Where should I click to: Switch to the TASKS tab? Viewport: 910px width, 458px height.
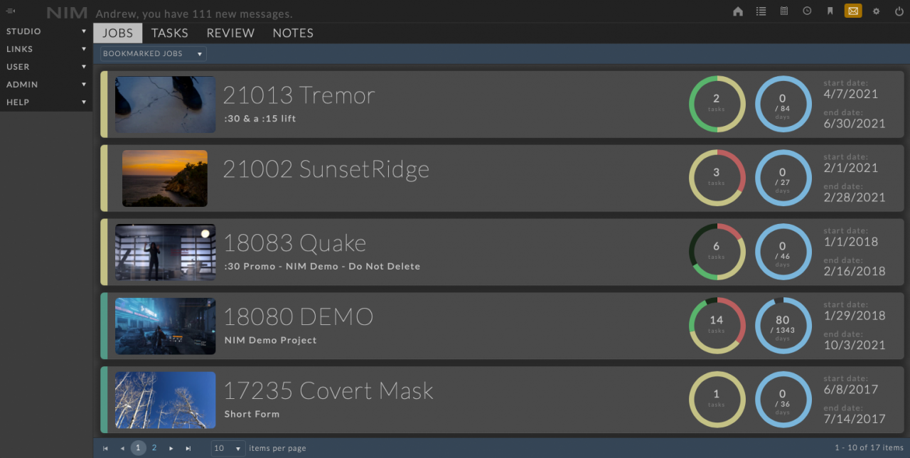(x=170, y=33)
